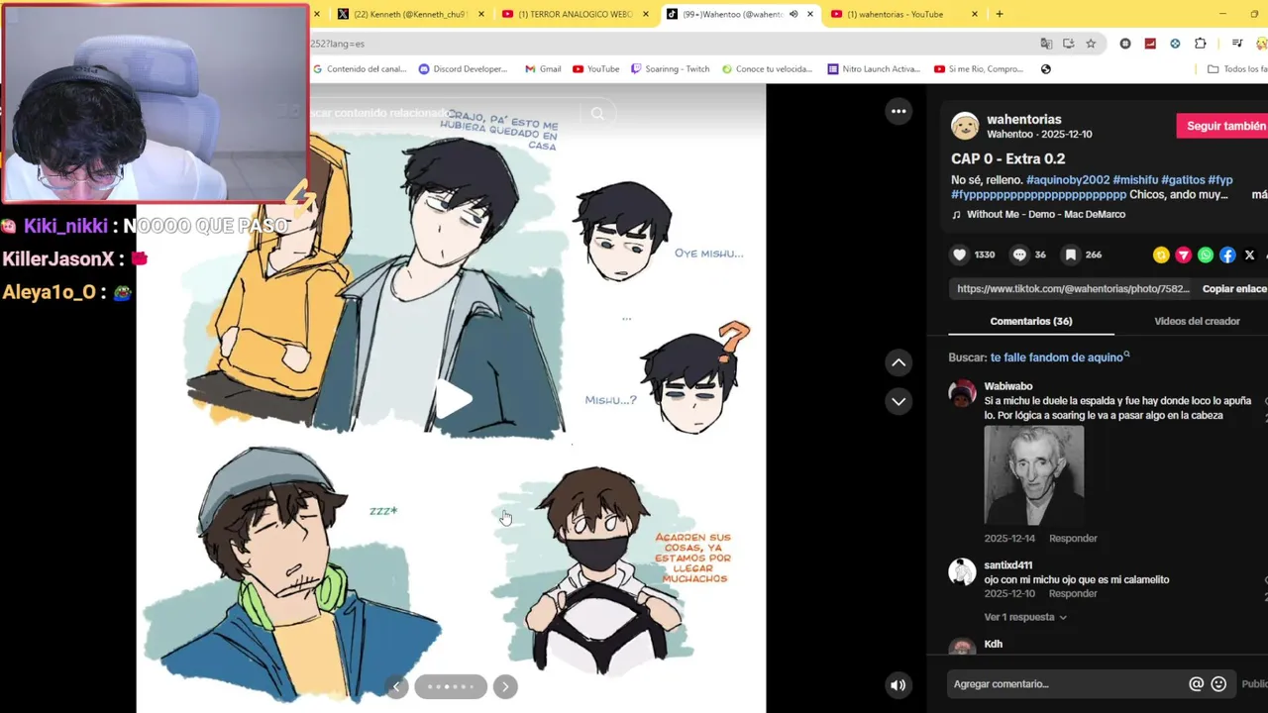This screenshot has width=1268, height=713.
Task: Click Copiar enlace button
Action: (1234, 289)
